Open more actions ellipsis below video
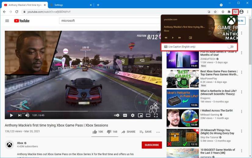The image size is (252, 158). 158,132
